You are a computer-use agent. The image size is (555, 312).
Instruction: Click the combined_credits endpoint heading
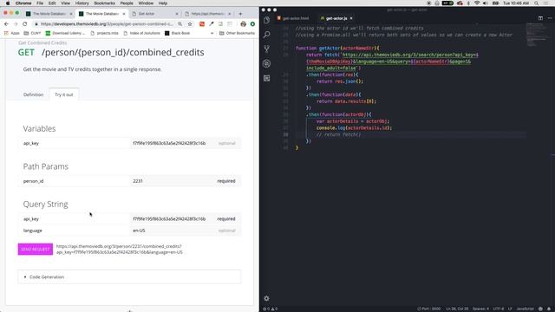click(122, 52)
